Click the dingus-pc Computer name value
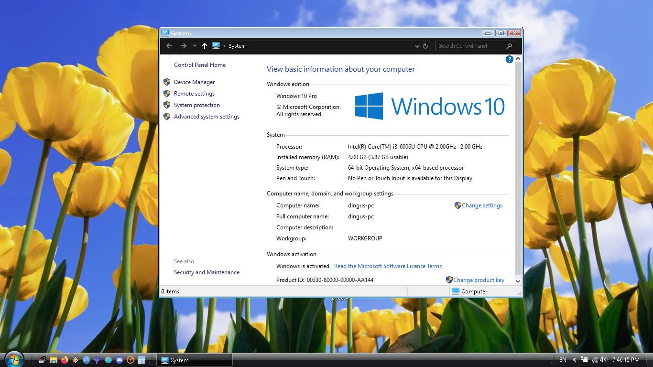Image resolution: width=653 pixels, height=367 pixels. 361,205
